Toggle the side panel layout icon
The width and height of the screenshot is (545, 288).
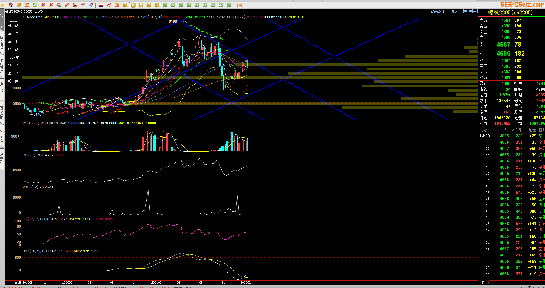pos(475,11)
